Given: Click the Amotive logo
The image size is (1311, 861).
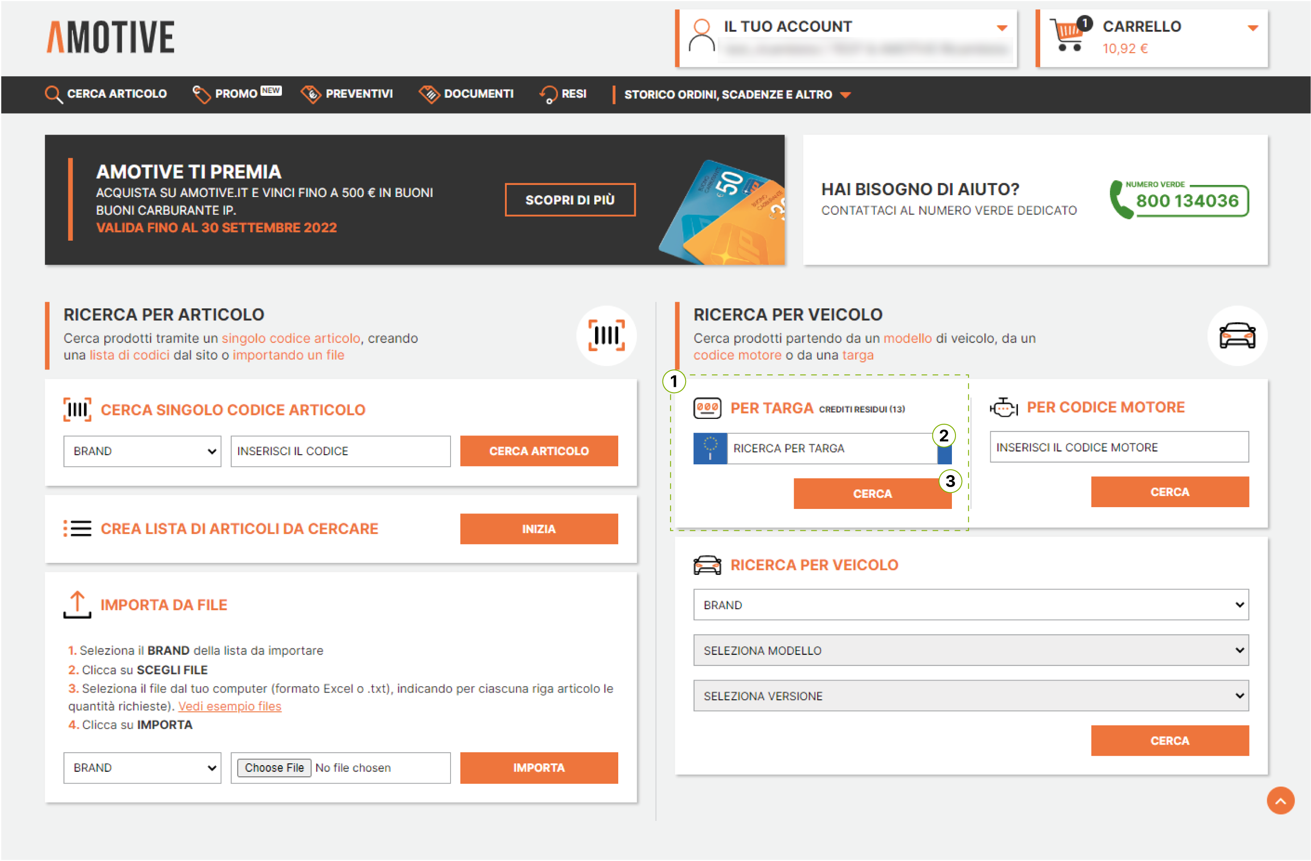Looking at the screenshot, I should point(111,37).
